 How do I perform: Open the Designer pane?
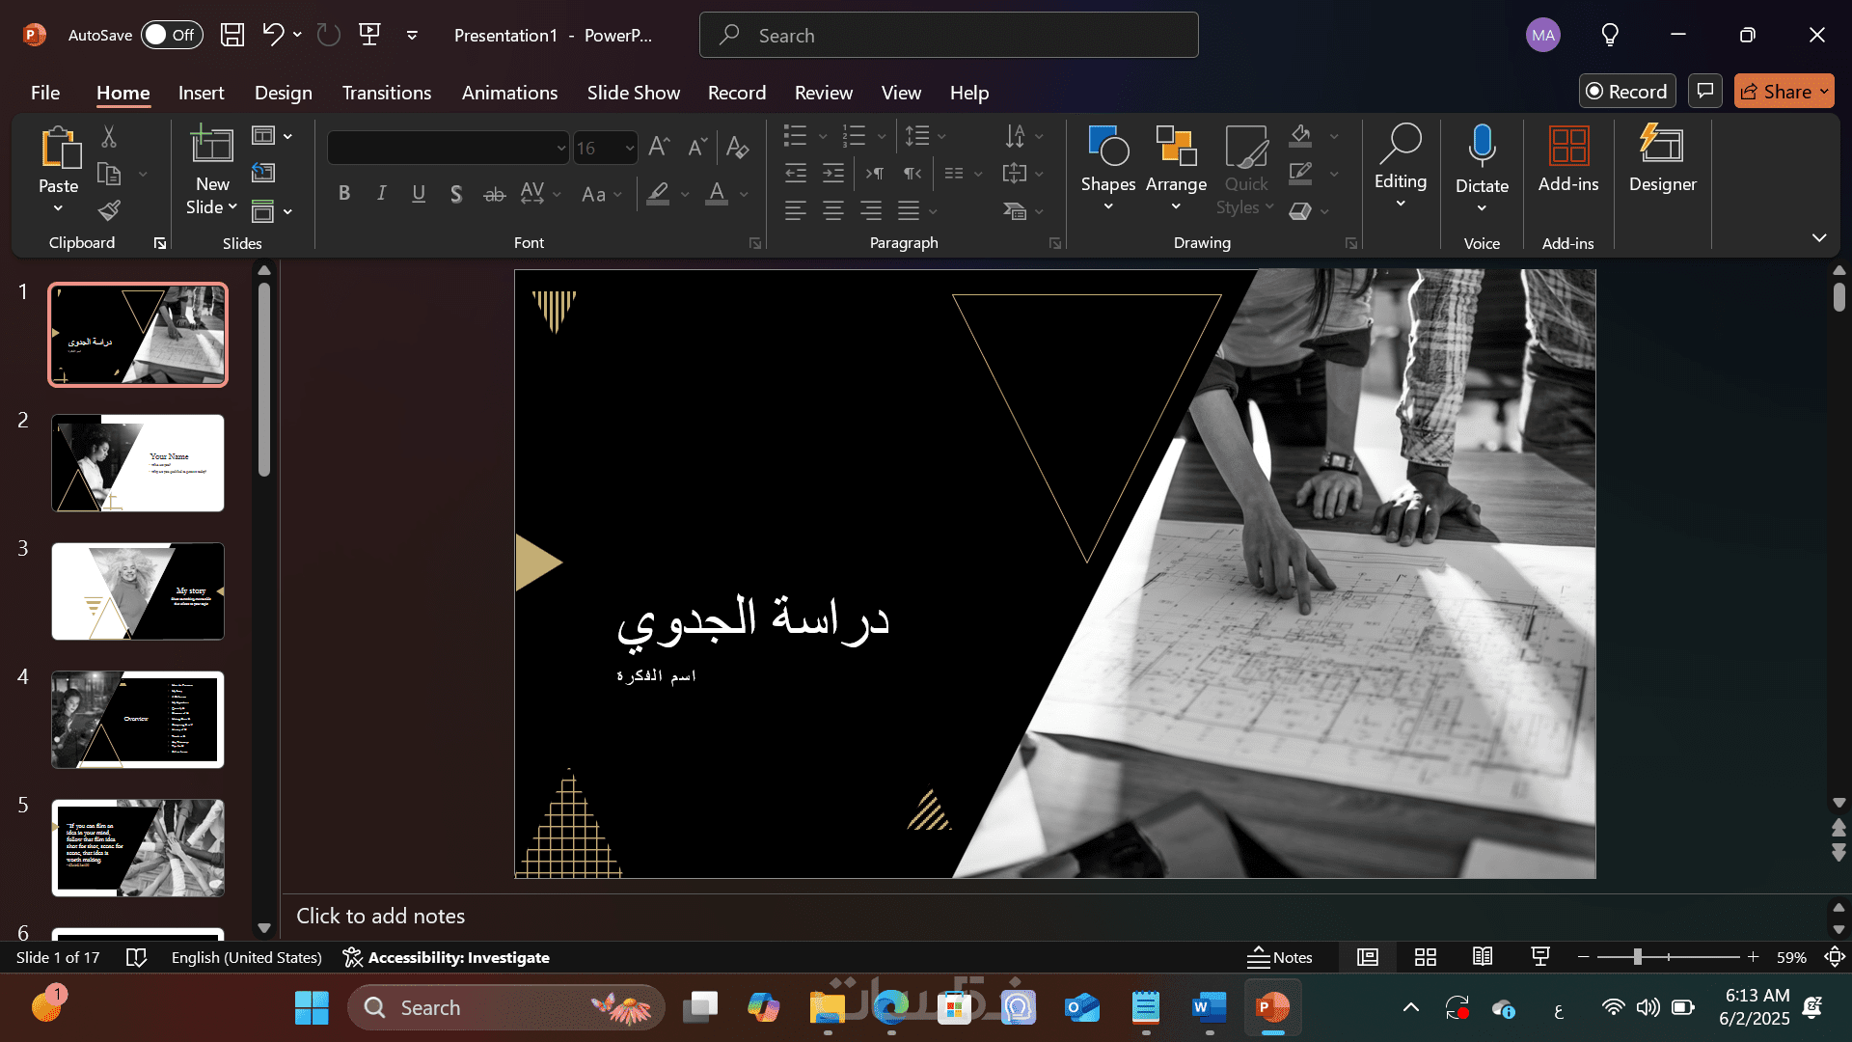click(x=1661, y=159)
